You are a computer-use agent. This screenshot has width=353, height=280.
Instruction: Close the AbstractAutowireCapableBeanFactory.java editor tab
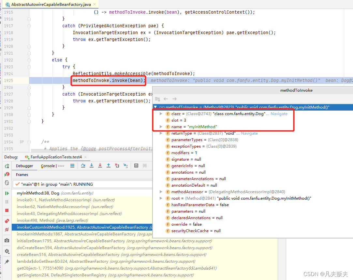[x=95, y=4]
